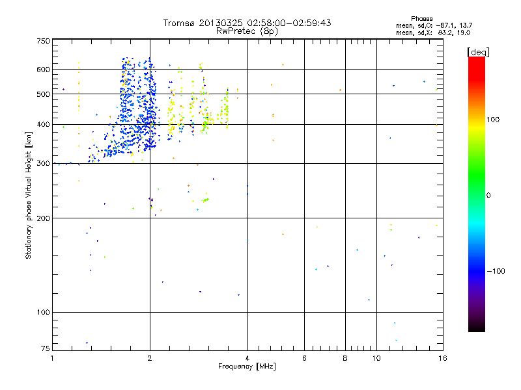This screenshot has height=390, width=521.
Task: Click the yellow-green echo cluster near 3 MHz
Action: (x=206, y=123)
